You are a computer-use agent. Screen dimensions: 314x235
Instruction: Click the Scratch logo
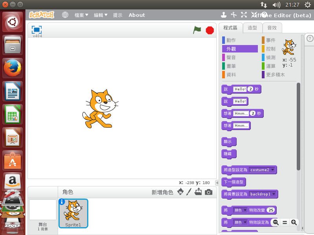(x=42, y=15)
